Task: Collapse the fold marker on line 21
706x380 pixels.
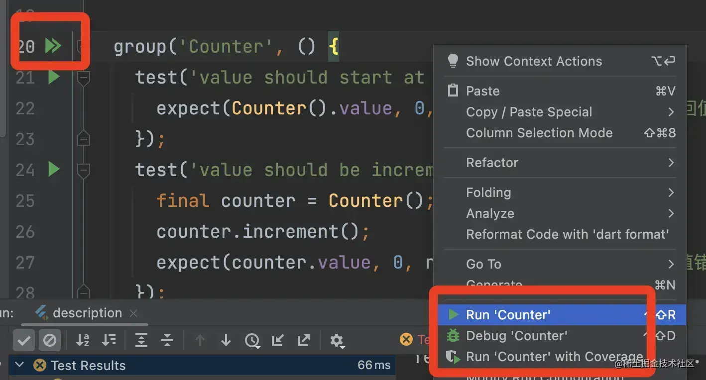Action: 84,78
